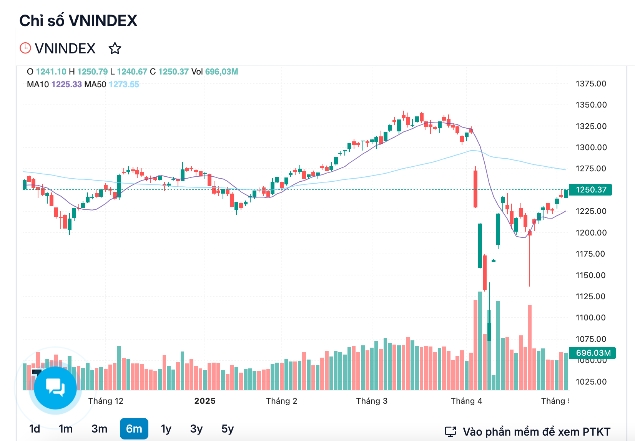The width and height of the screenshot is (635, 441).
Task: Select the 1m timeframe
Action: pyautogui.click(x=66, y=429)
